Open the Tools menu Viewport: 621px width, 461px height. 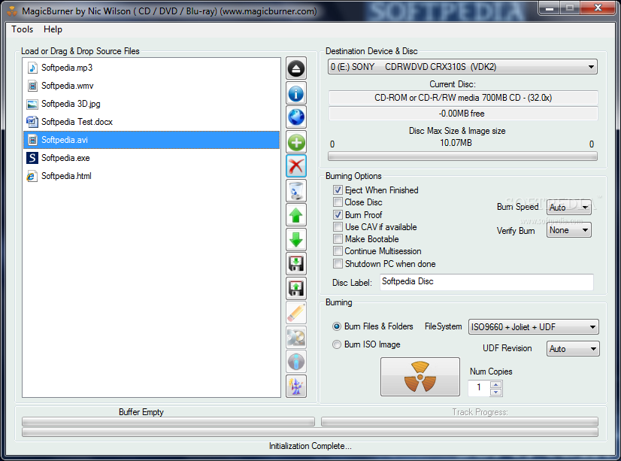23,29
